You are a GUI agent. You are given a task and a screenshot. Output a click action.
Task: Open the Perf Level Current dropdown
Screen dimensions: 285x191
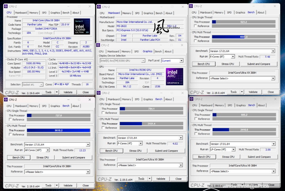coord(172,61)
